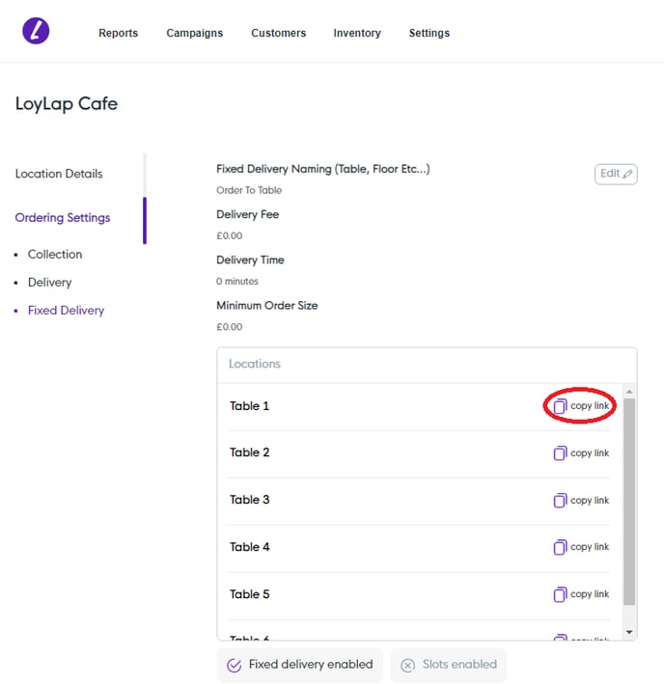664x684 pixels.
Task: Click the Edit button with pencil
Action: click(x=616, y=174)
